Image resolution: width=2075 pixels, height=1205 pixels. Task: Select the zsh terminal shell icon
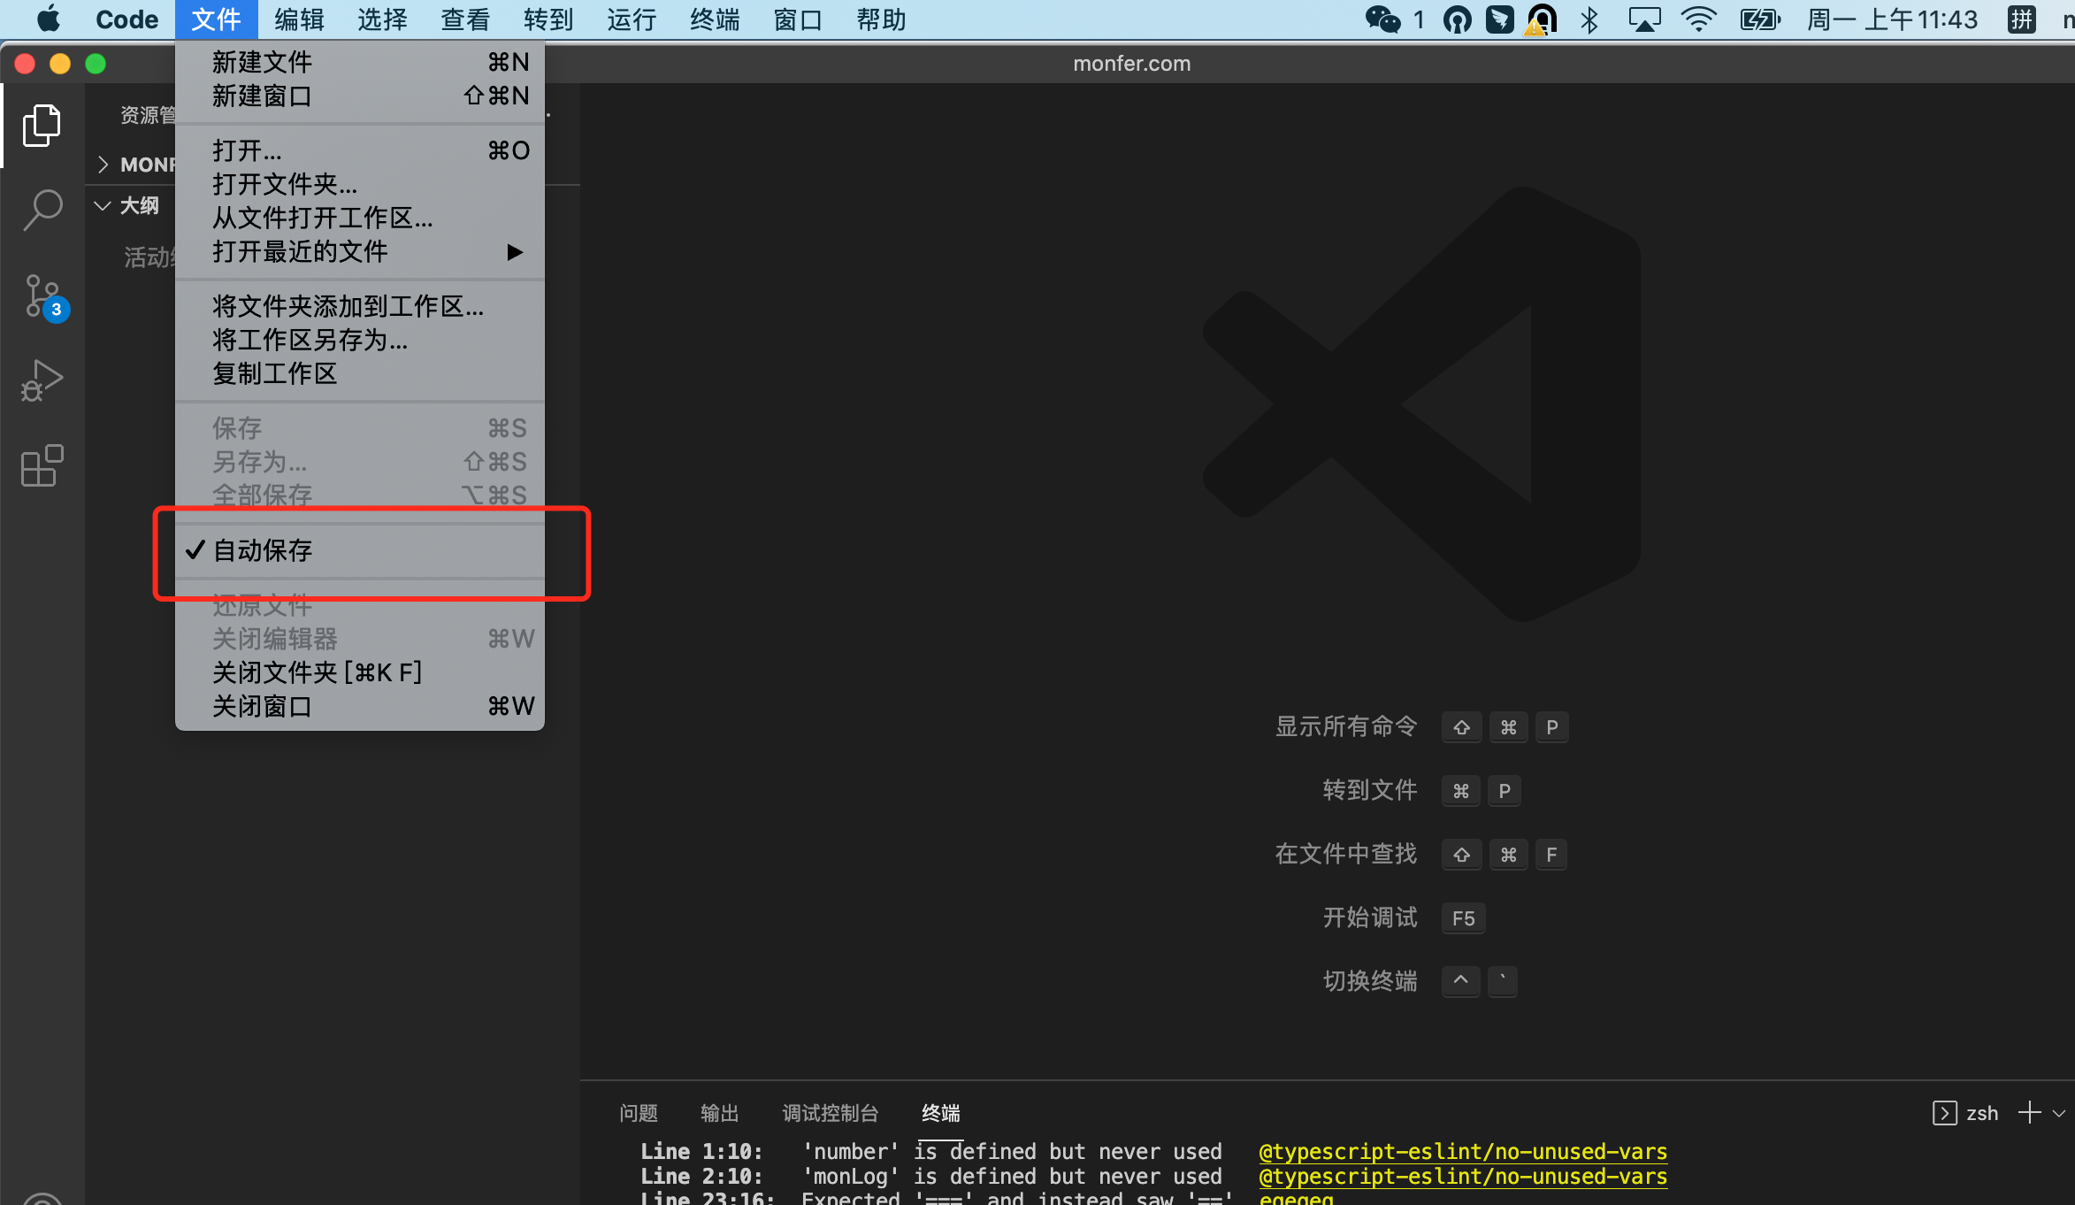coord(1944,1113)
